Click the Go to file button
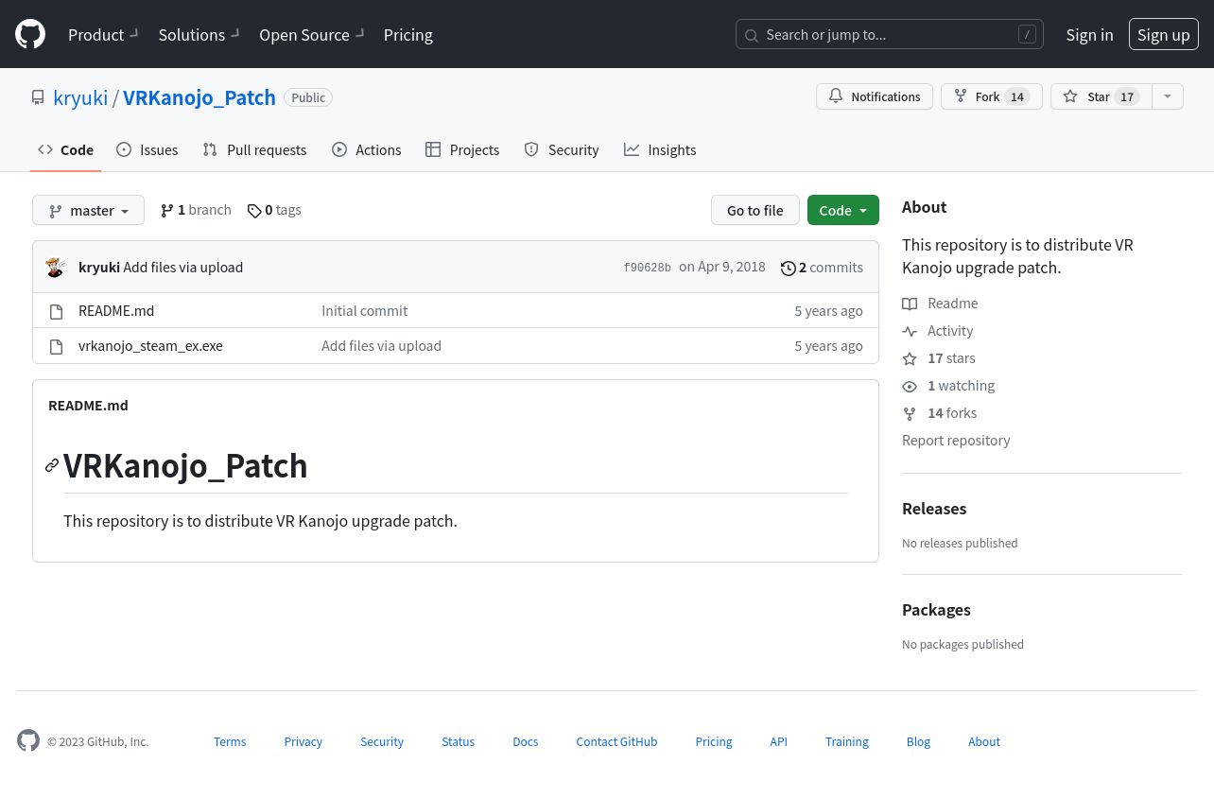Screen dimensions: 1214x799 [x=754, y=210]
